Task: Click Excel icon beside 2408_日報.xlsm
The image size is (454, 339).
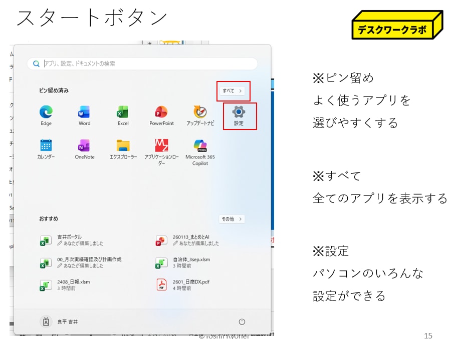Action: pos(46,285)
